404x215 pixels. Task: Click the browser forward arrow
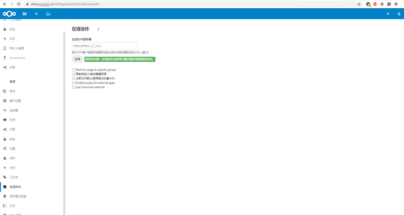click(12, 4)
